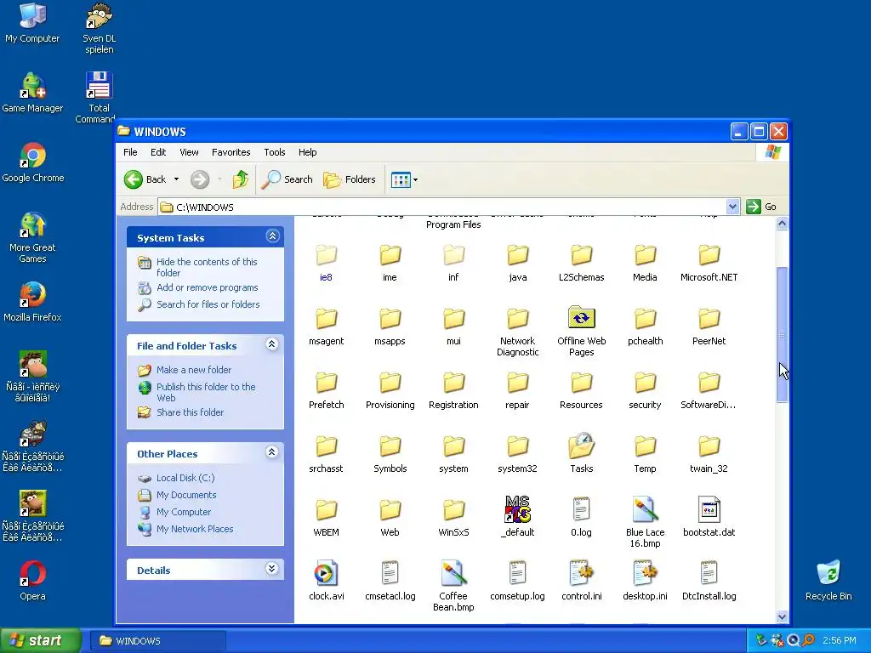Collapse the File and Folder Tasks panel
The height and width of the screenshot is (653, 871).
pos(272,344)
